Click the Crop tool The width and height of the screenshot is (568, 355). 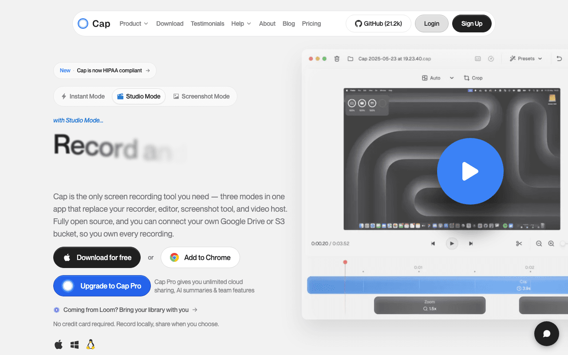[473, 78]
